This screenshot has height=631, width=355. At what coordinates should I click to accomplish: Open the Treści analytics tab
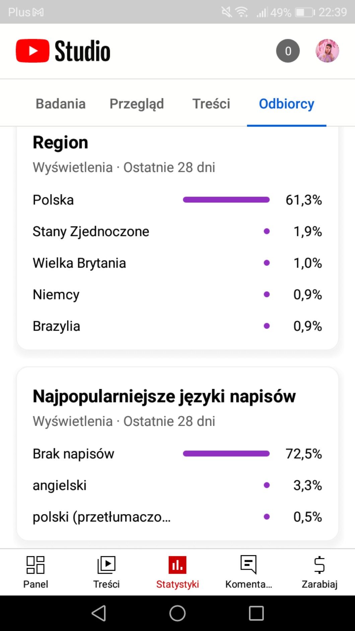(211, 104)
